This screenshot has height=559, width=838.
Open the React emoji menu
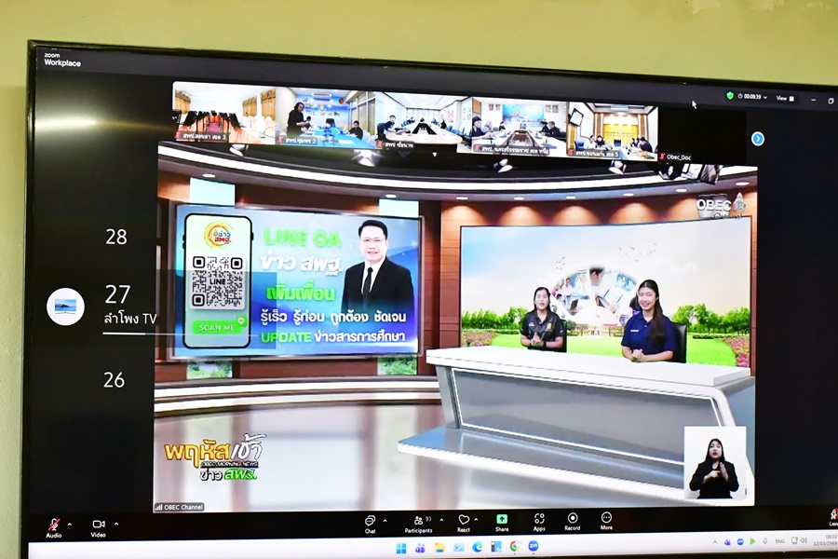point(464,522)
